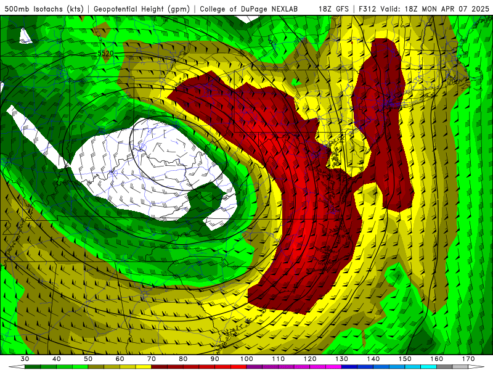Click the legend value 130
493x370 pixels.
(342, 359)
